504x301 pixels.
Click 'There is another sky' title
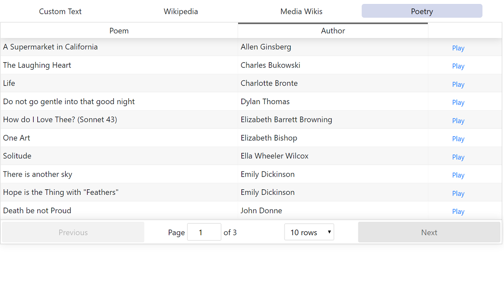coord(38,174)
